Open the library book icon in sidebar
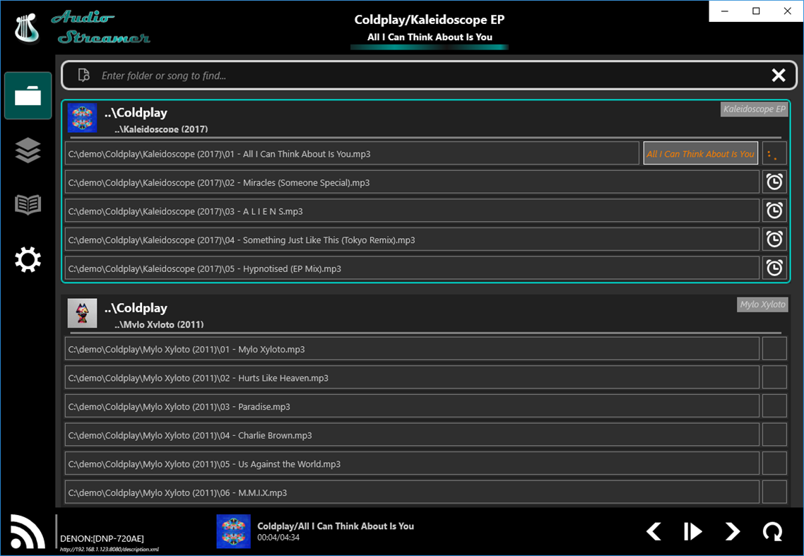The width and height of the screenshot is (804, 556). coord(28,205)
